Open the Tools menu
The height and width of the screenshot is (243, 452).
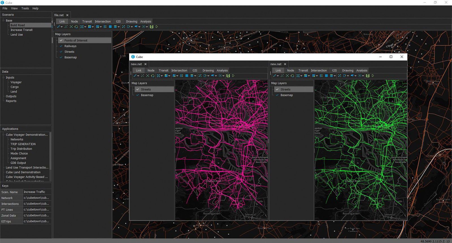pyautogui.click(x=25, y=8)
